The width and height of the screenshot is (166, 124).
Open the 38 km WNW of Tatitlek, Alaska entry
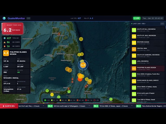tap(148, 88)
